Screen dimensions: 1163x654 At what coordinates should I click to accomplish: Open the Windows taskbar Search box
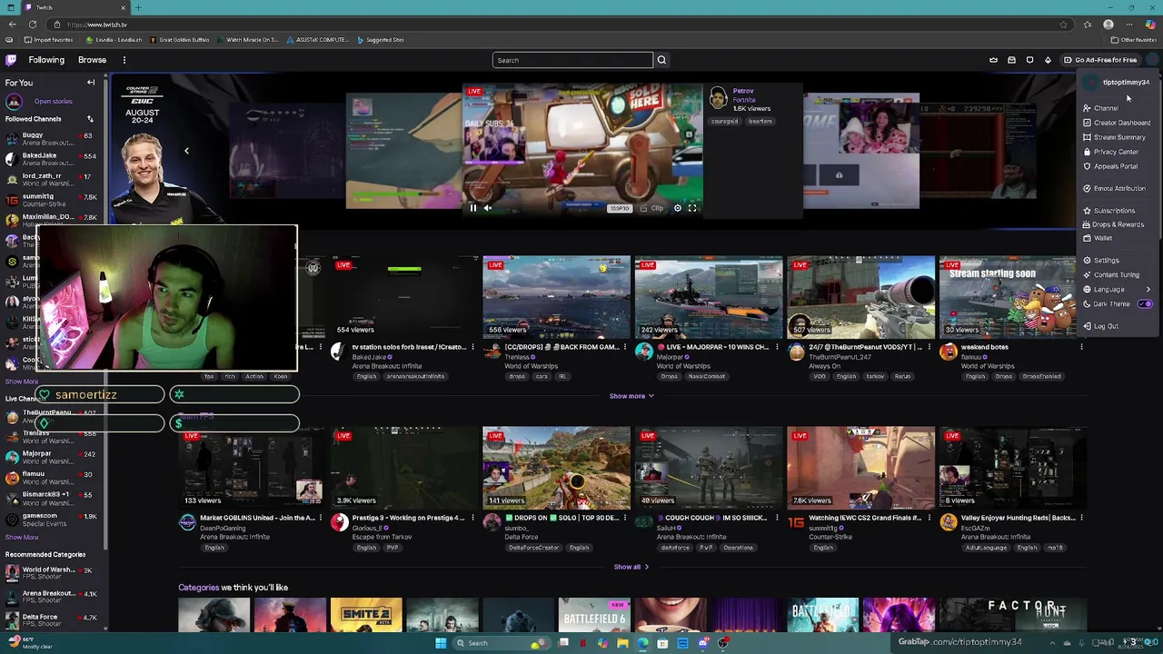[x=502, y=643]
